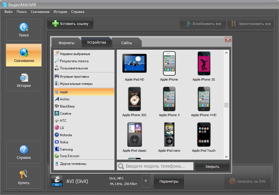Switch to the Устройства tab
The height and width of the screenshot is (195, 279).
click(x=96, y=42)
